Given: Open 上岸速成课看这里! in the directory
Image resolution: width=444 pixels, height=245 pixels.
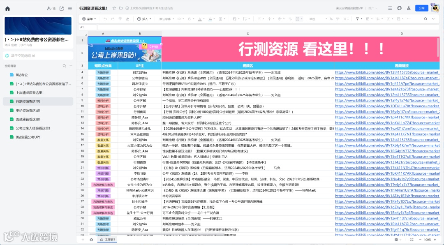Looking at the screenshot, I should tap(38, 92).
